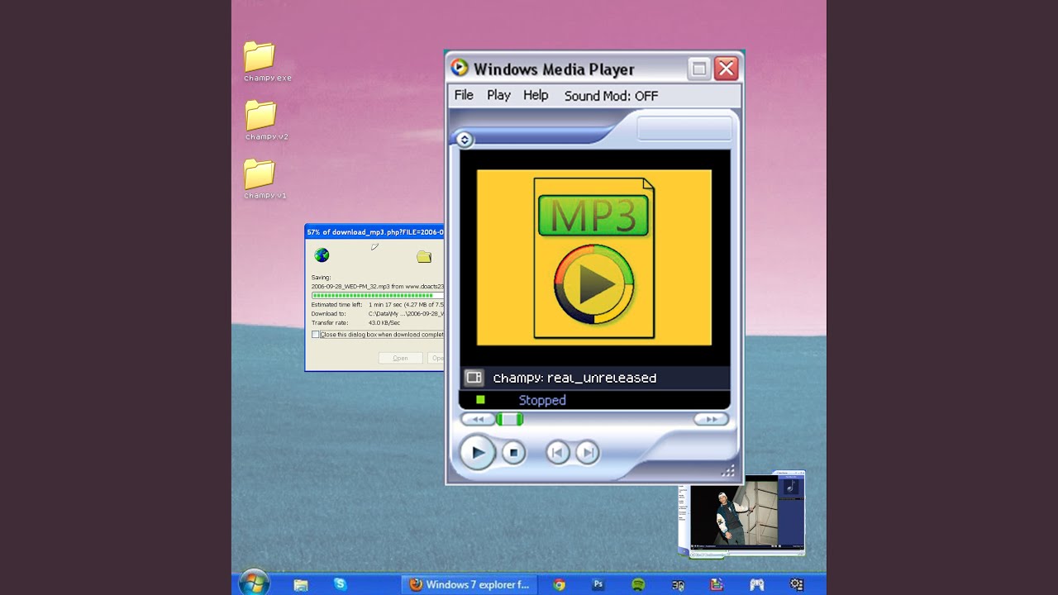This screenshot has width=1058, height=595.
Task: Open the Help menu in Media Player
Action: [536, 95]
